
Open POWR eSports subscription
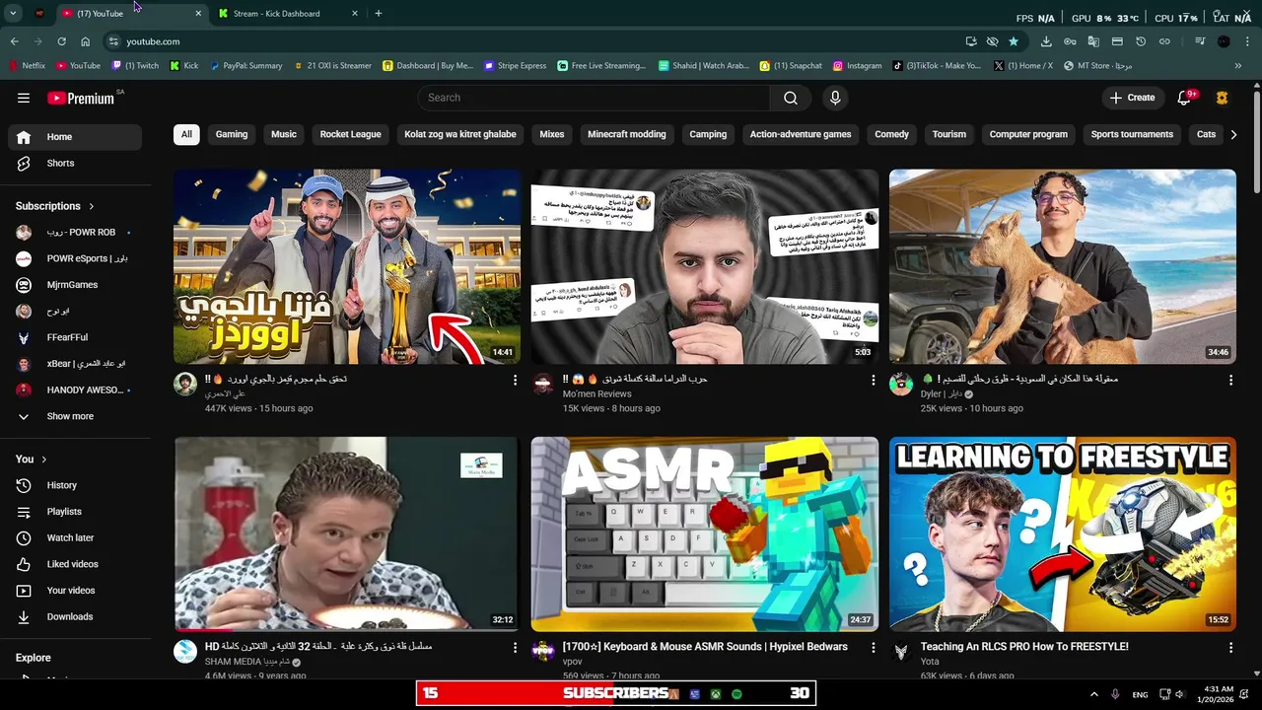[x=75, y=258]
